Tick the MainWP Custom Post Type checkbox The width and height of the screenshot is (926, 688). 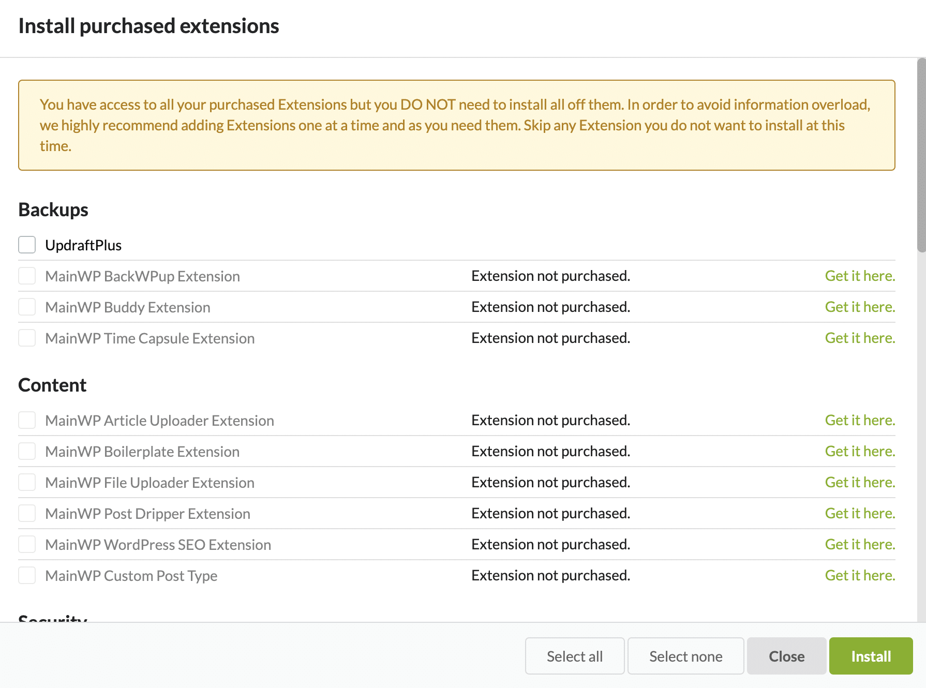(x=27, y=575)
